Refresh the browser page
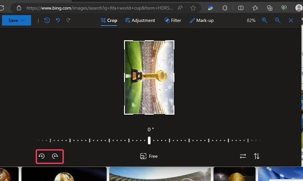The height and width of the screenshot is (181, 303). pyautogui.click(x=2, y=8)
